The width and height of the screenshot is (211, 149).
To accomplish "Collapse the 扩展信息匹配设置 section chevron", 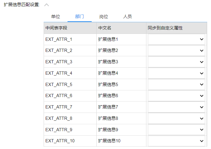I will point(47,5).
